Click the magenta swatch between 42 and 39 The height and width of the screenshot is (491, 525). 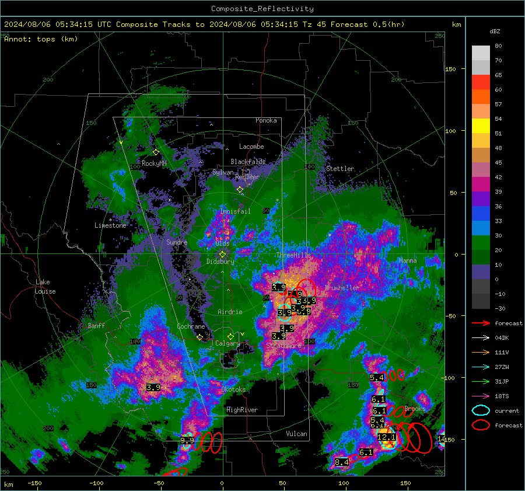click(x=481, y=184)
